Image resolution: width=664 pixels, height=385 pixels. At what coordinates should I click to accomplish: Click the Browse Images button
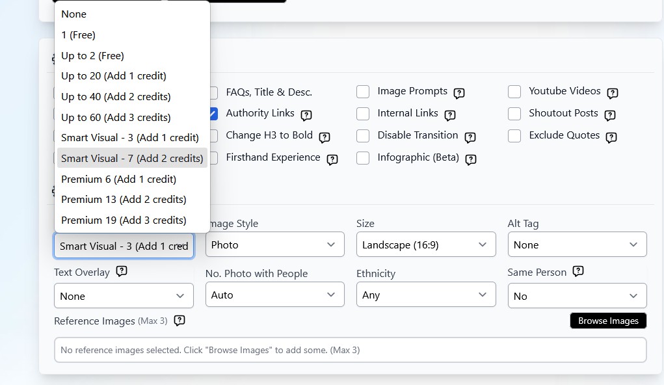point(608,321)
